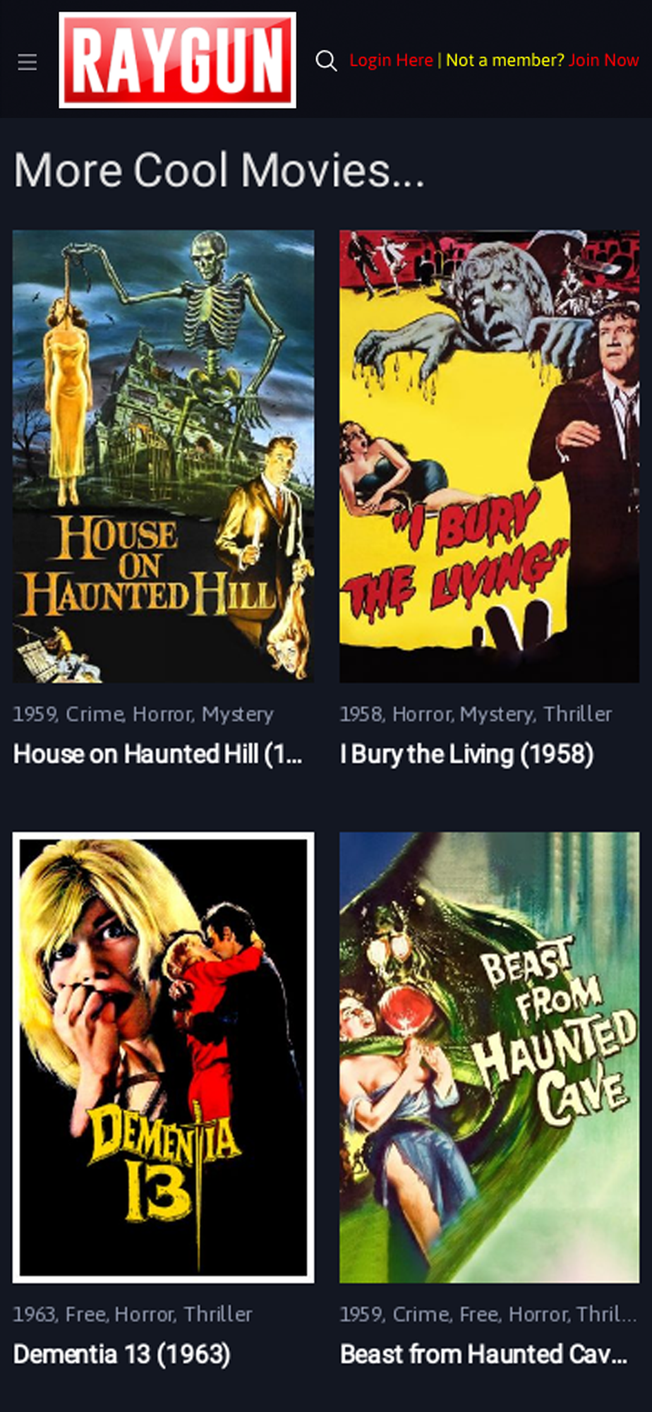This screenshot has width=652, height=1412.
Task: Click the 1963 year tag
Action: 34,1315
